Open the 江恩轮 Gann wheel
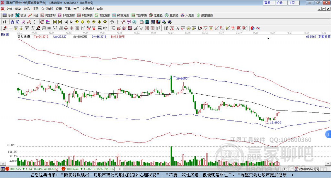331x178 pixels. [x=156, y=16]
